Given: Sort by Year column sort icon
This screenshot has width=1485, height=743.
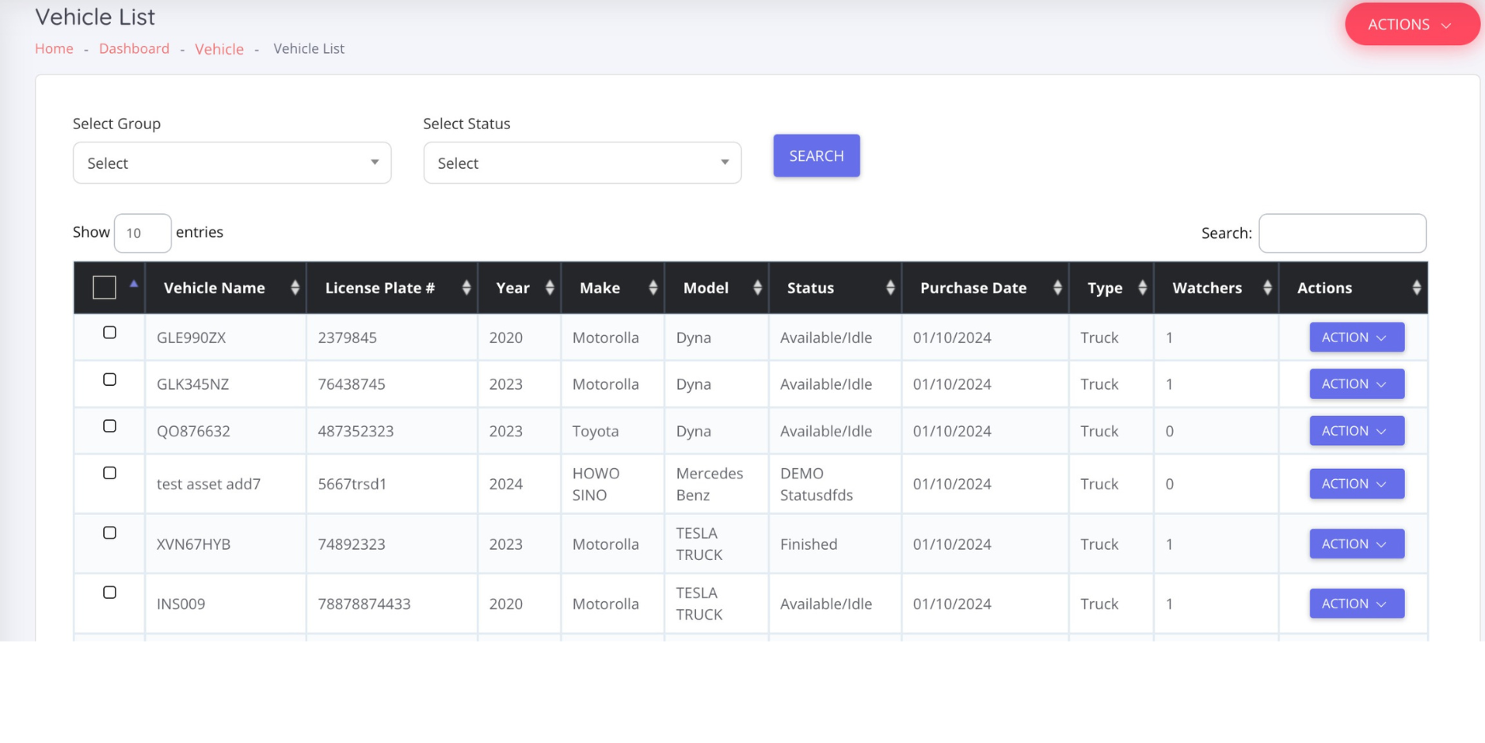Looking at the screenshot, I should coord(550,288).
